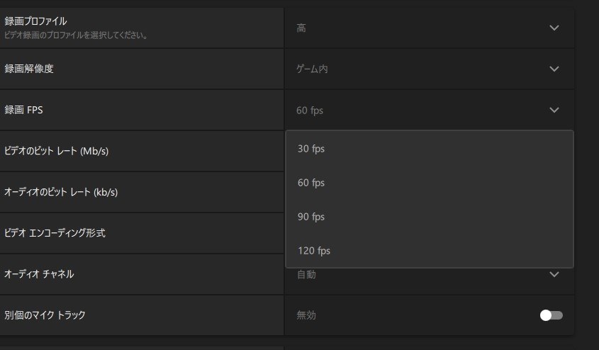Select 120 fps from the list
This screenshot has width=599, height=350.
click(314, 251)
